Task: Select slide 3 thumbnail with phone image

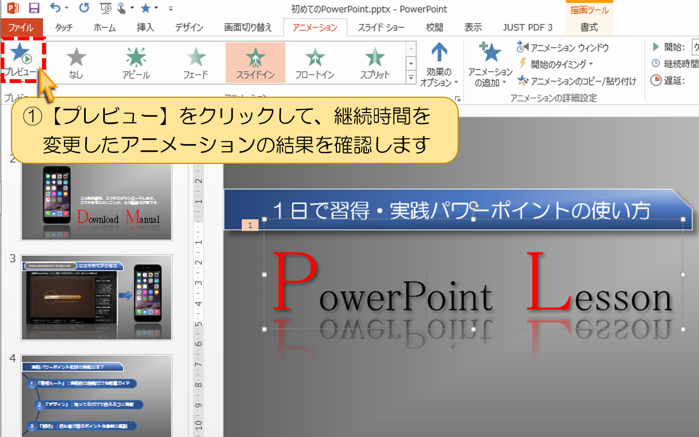Action: [x=97, y=297]
